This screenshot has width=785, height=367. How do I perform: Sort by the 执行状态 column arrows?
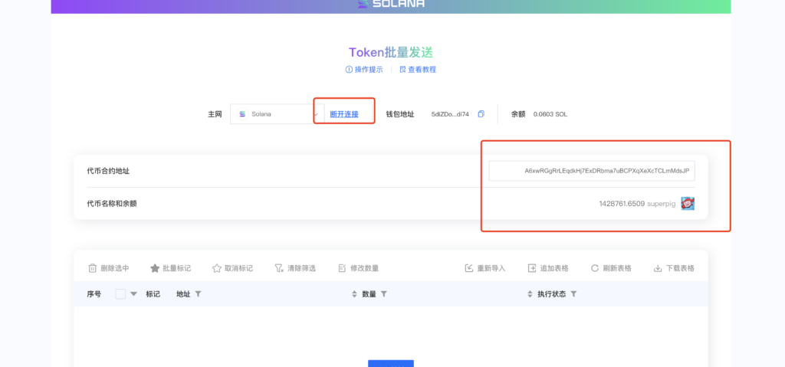click(530, 294)
